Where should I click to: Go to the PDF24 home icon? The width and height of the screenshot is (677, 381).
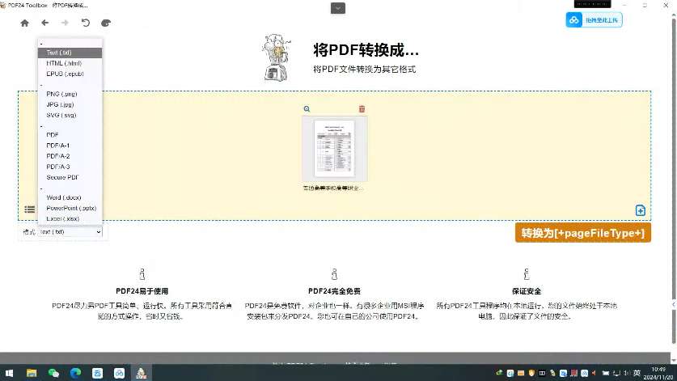pyautogui.click(x=24, y=23)
